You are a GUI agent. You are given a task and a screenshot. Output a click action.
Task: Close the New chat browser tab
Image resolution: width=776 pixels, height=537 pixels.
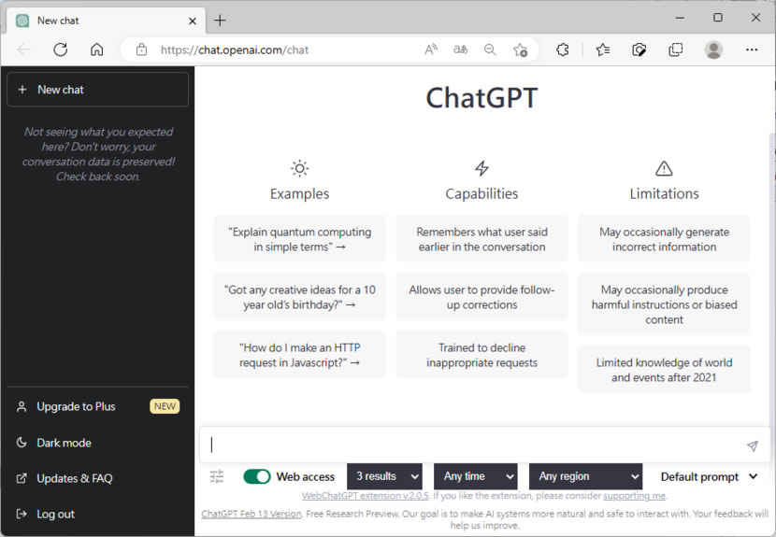tap(193, 21)
